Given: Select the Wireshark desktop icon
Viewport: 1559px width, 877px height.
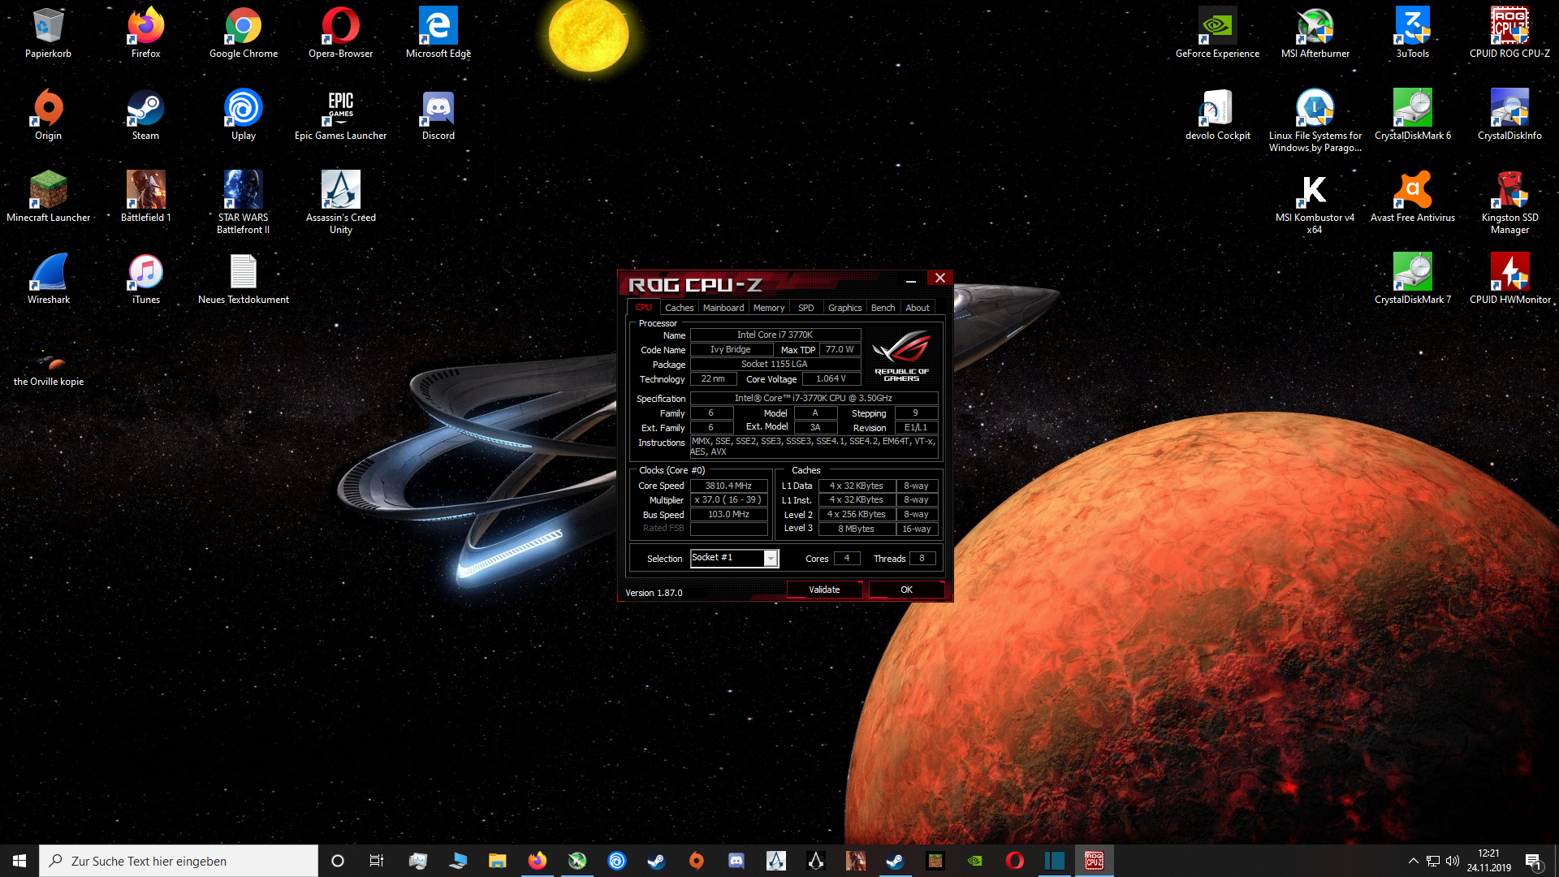Looking at the screenshot, I should (x=48, y=279).
